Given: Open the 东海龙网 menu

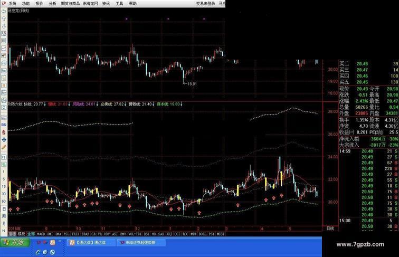Looking at the screenshot, I should point(90,3).
